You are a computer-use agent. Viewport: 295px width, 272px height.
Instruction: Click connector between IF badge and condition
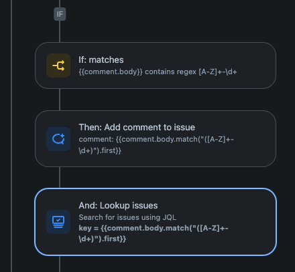click(60, 31)
